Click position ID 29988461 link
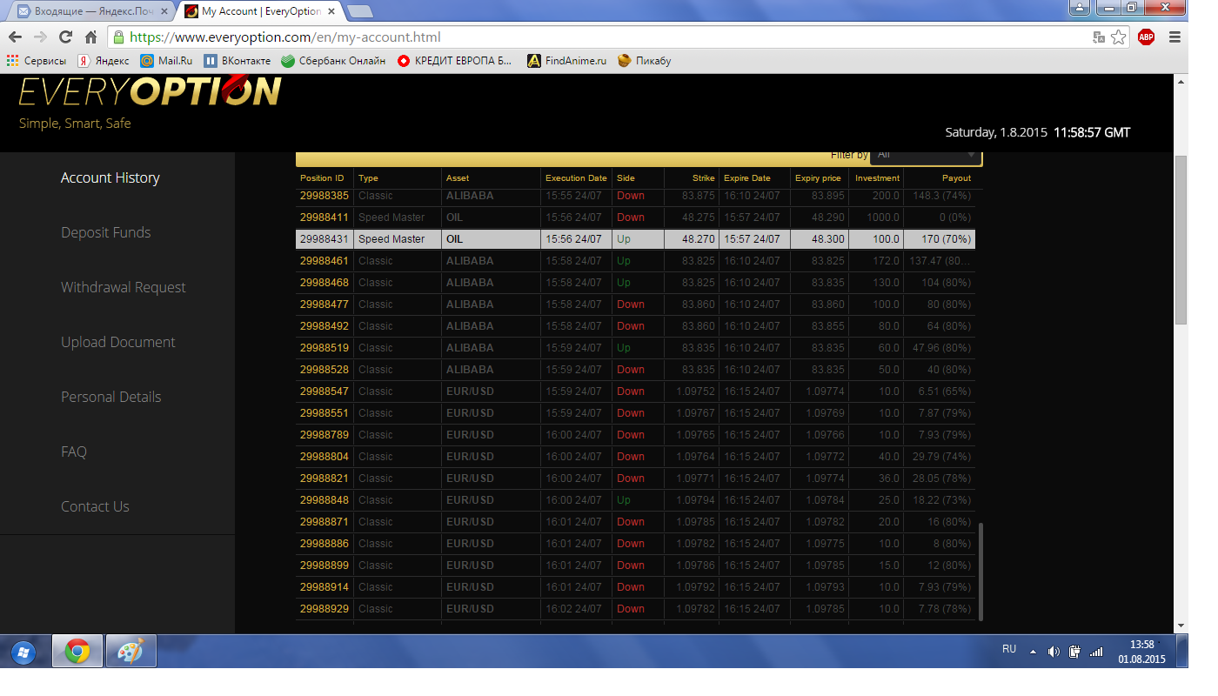The image size is (1218, 696). (324, 261)
